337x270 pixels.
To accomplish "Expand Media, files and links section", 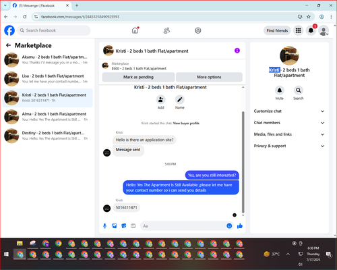I will click(x=289, y=134).
